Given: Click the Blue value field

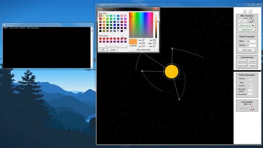Looking at the screenshot, I should tap(155, 46).
